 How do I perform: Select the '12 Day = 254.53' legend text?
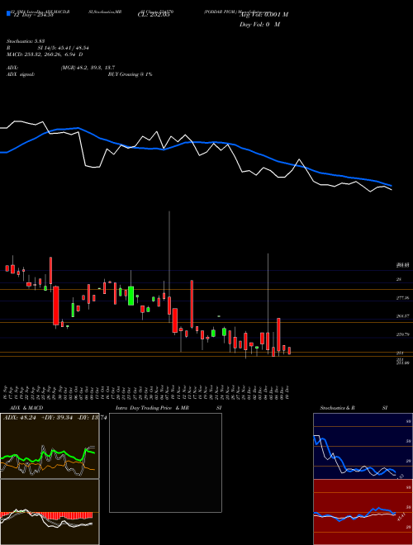[33, 15]
